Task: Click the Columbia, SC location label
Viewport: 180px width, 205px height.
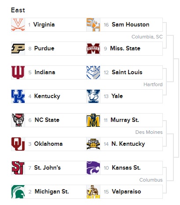Action: 147,37
